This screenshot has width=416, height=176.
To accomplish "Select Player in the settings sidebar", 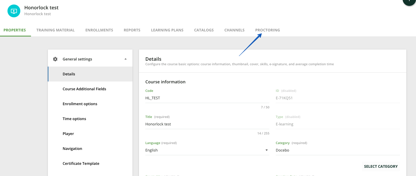I will 90,134.
